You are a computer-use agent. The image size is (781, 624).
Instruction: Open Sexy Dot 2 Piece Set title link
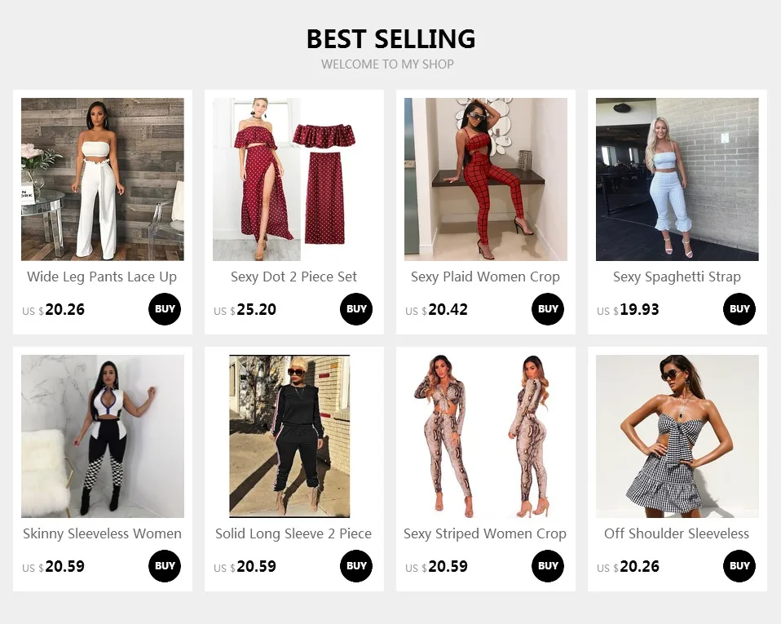coord(293,277)
